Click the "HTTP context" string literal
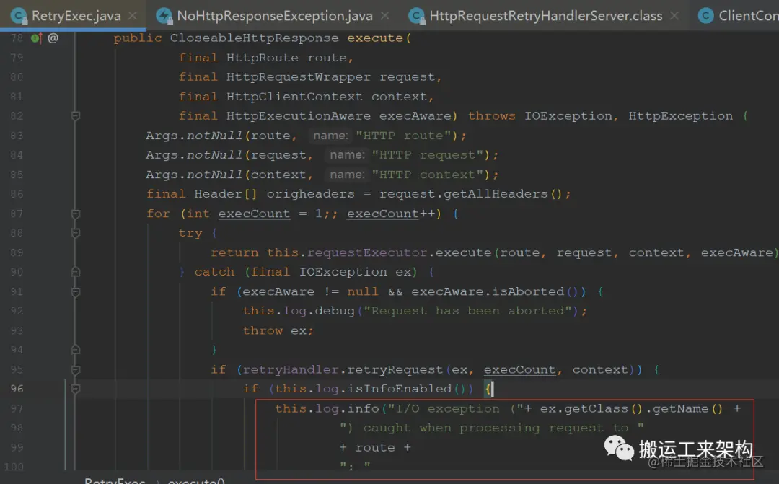779x484 pixels. tap(427, 175)
